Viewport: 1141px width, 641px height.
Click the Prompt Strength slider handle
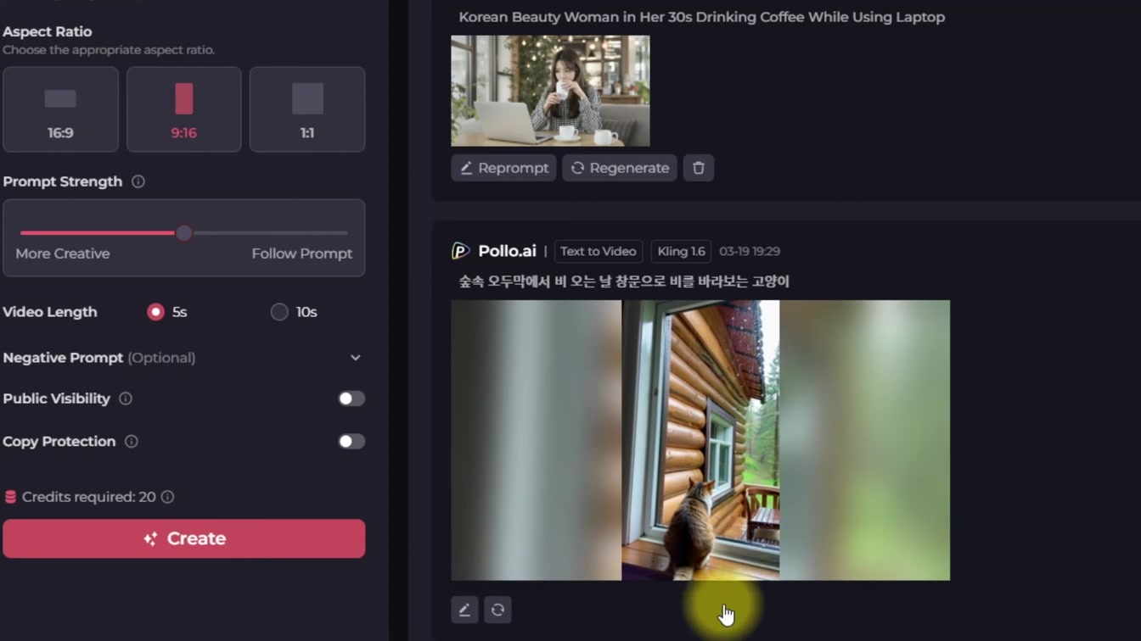click(184, 232)
